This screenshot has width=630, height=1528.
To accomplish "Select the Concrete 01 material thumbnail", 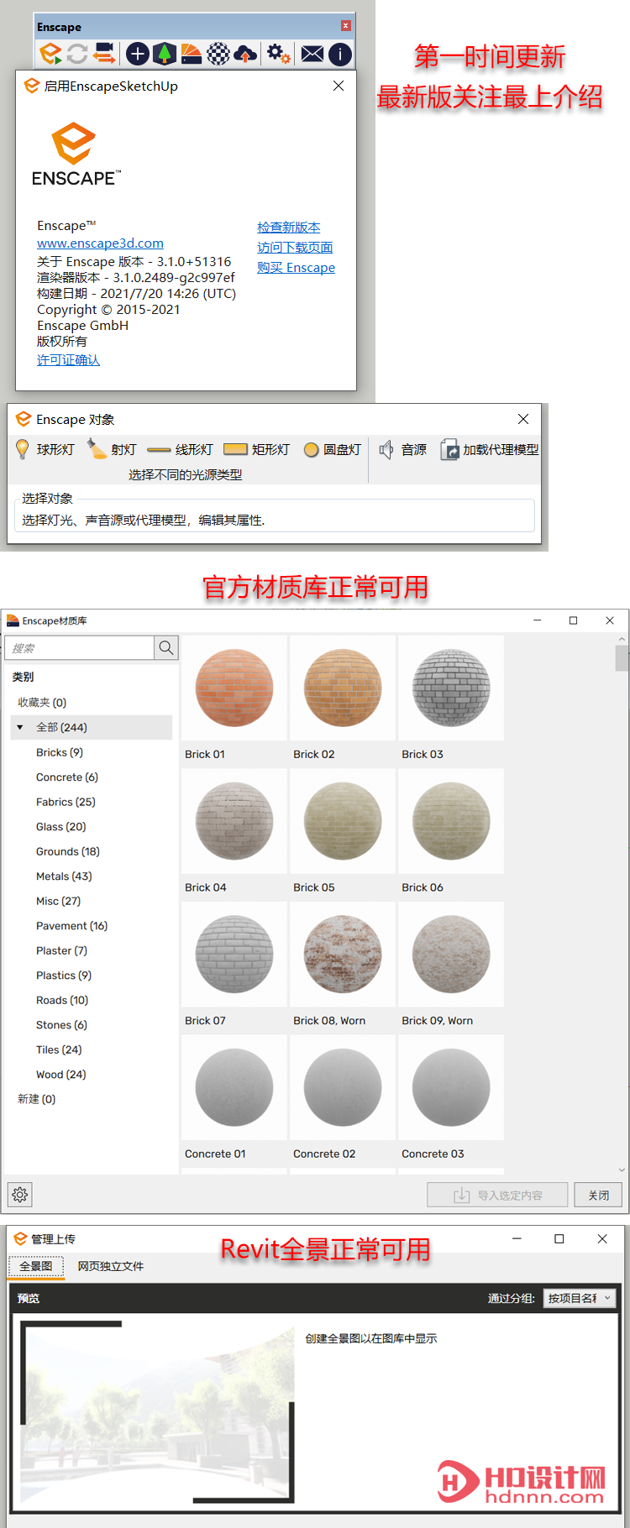I will [x=234, y=1087].
